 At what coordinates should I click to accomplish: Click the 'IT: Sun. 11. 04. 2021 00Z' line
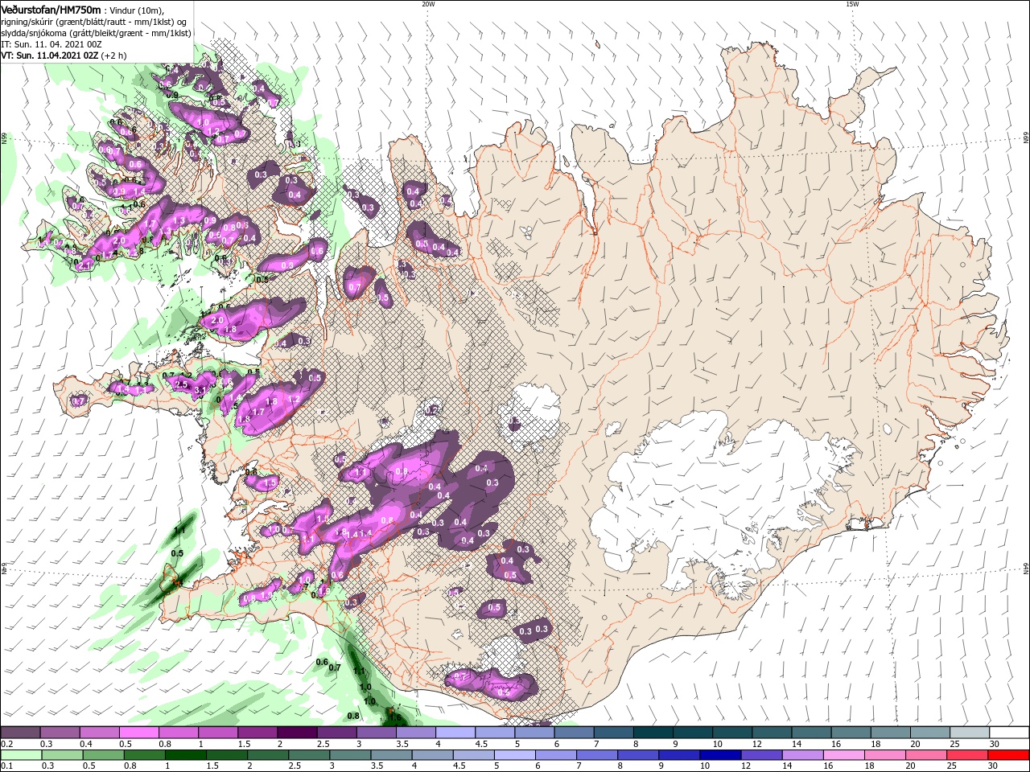click(51, 44)
